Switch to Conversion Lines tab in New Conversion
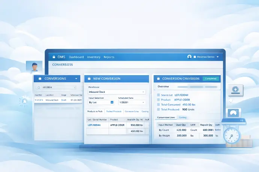This screenshot has height=172, width=259. pyautogui.click(x=132, y=111)
